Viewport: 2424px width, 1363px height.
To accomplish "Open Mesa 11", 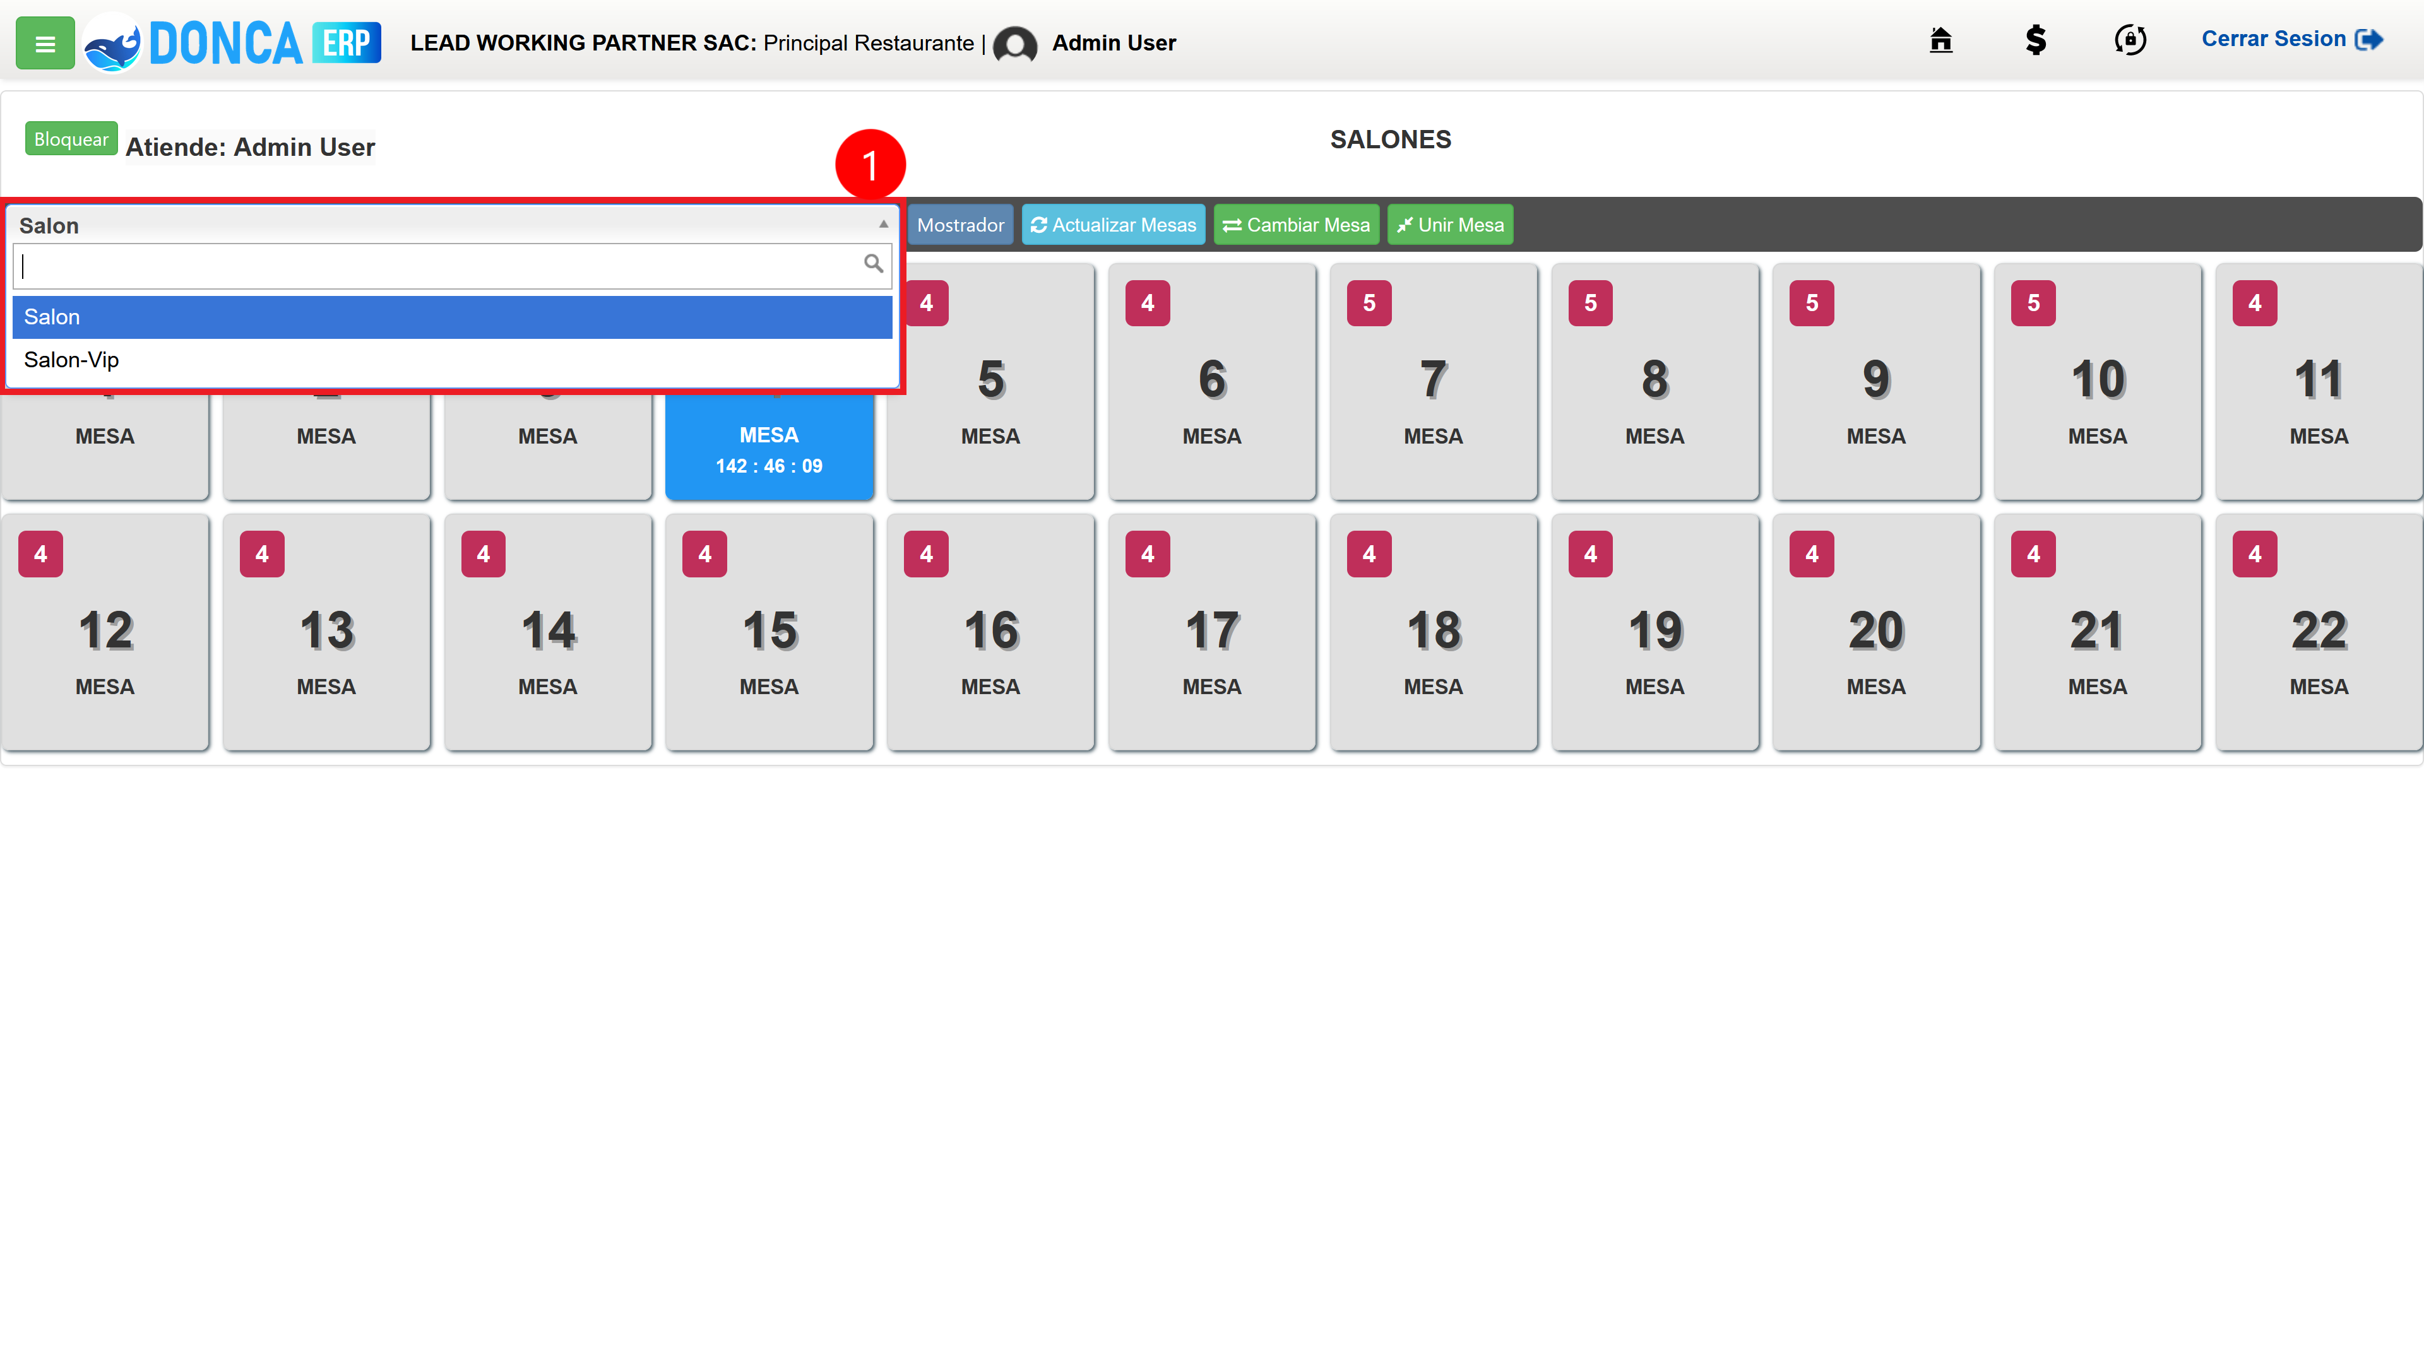I will pos(2319,381).
